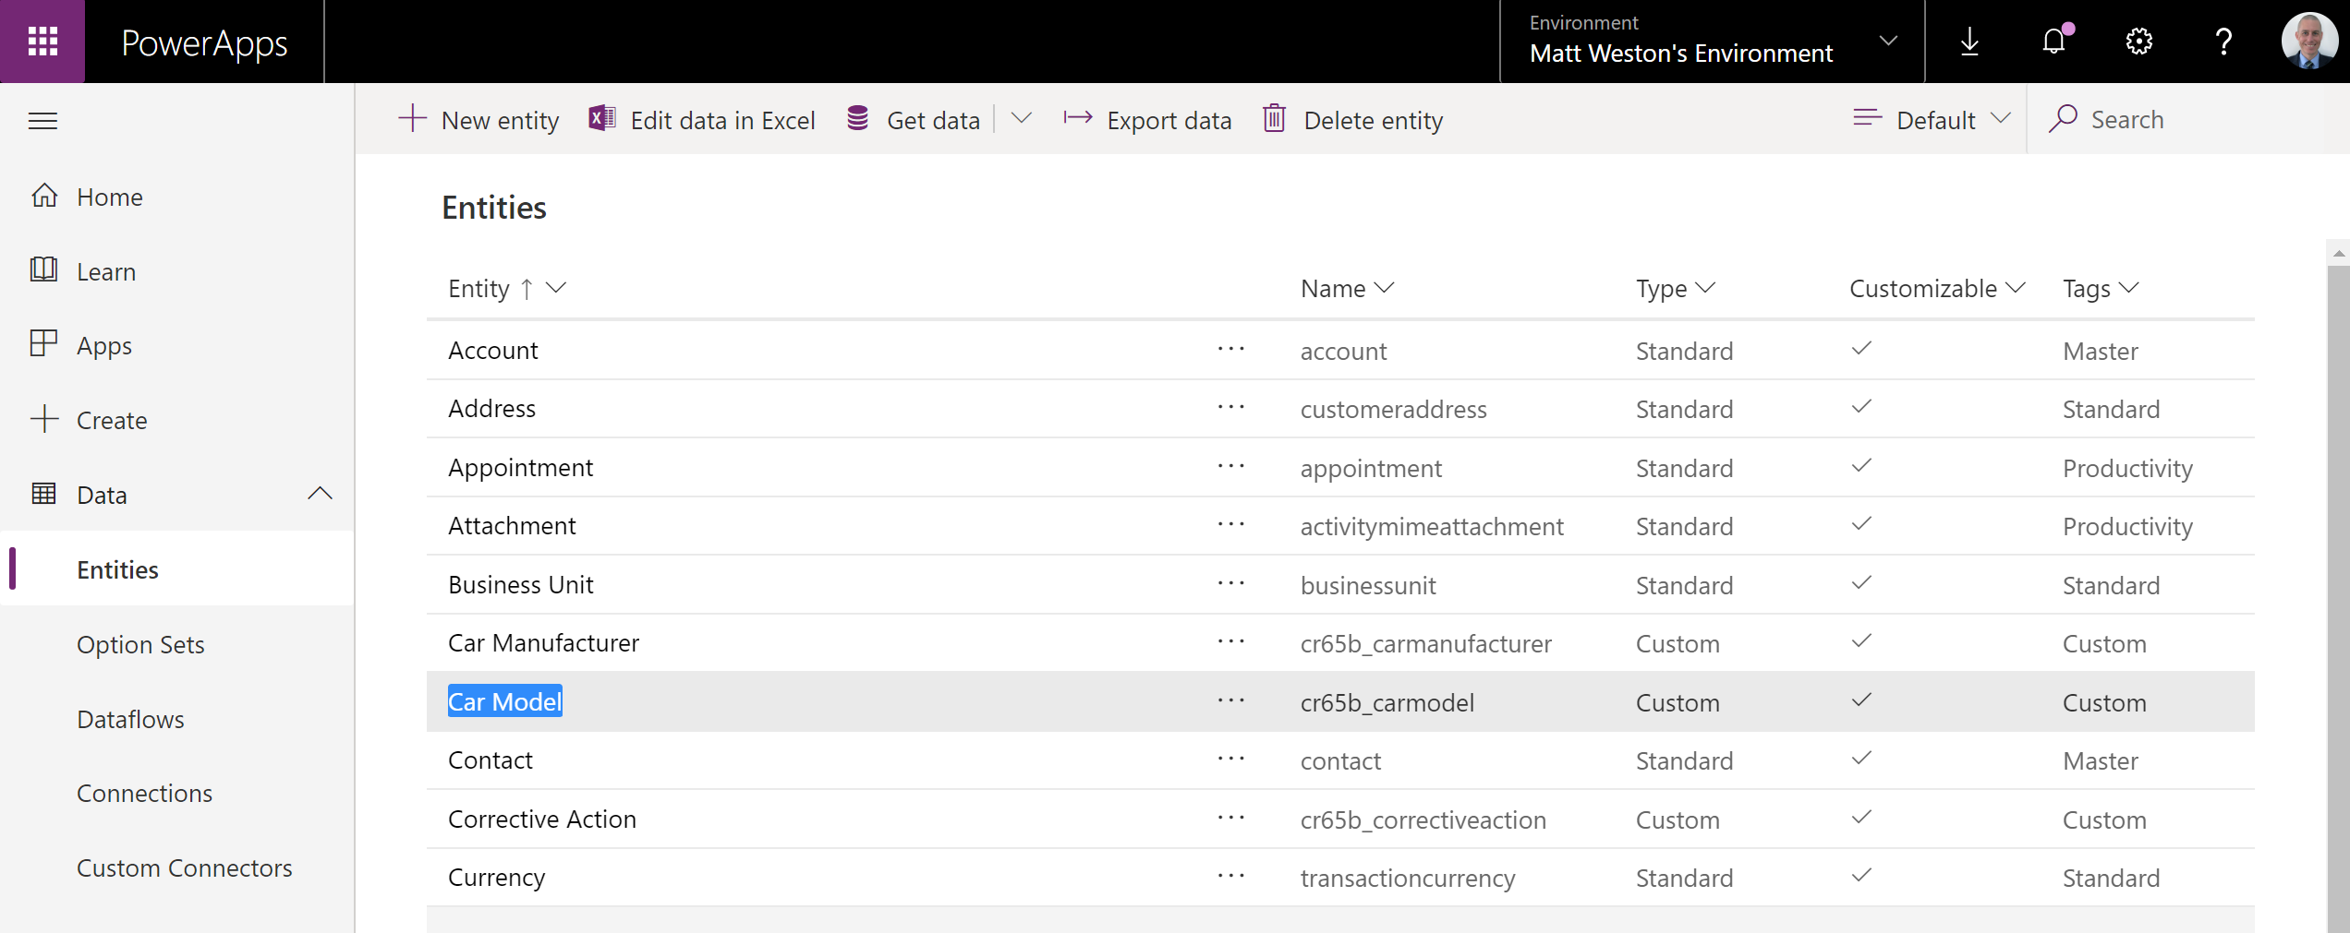Viewport: 2350px width, 933px height.
Task: Open more options for Account row
Action: 1231,349
